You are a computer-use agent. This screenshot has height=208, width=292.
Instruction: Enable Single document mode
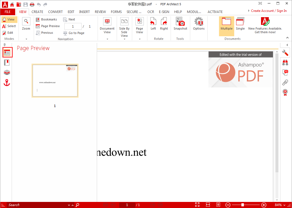tap(240, 24)
